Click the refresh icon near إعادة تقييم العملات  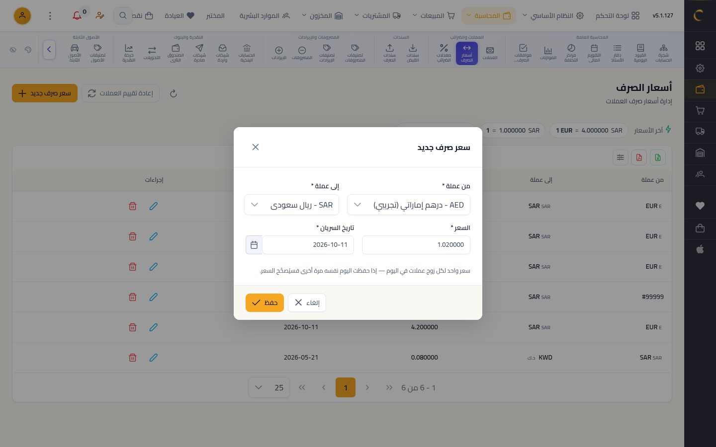[x=174, y=93]
